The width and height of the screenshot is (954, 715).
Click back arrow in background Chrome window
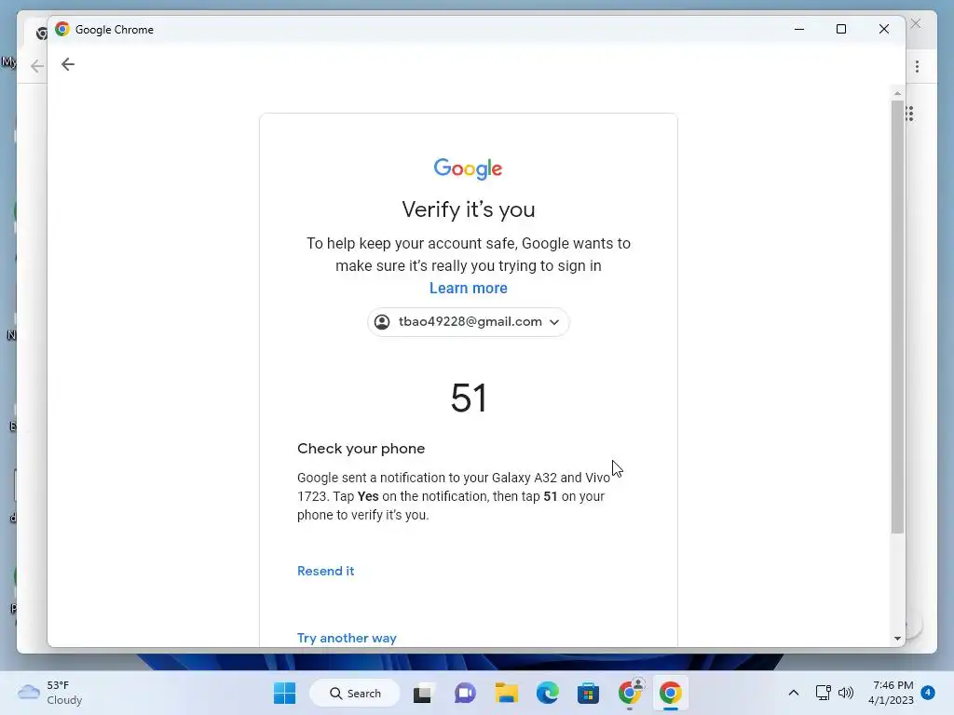click(37, 66)
